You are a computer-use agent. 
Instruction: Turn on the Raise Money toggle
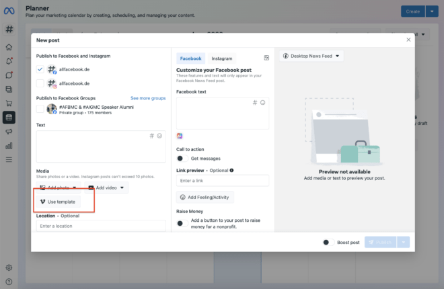(182, 223)
